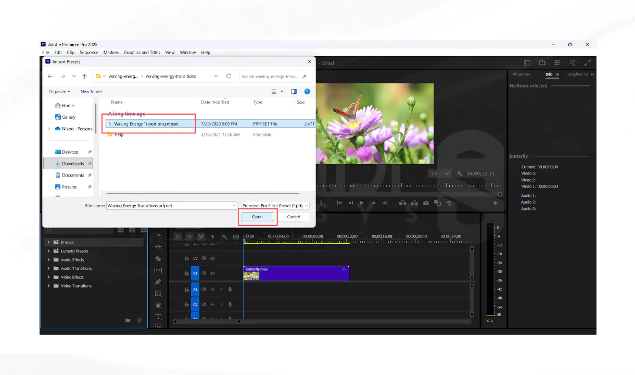Screen dimensions: 635x375
Task: Open the program monitor button editor plus
Action: pyautogui.click(x=495, y=203)
